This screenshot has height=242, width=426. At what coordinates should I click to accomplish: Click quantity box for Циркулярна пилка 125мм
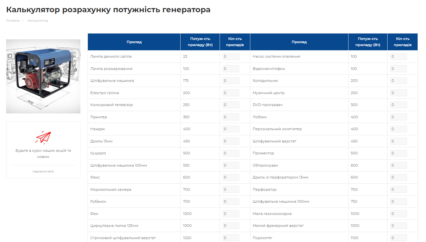click(230, 226)
